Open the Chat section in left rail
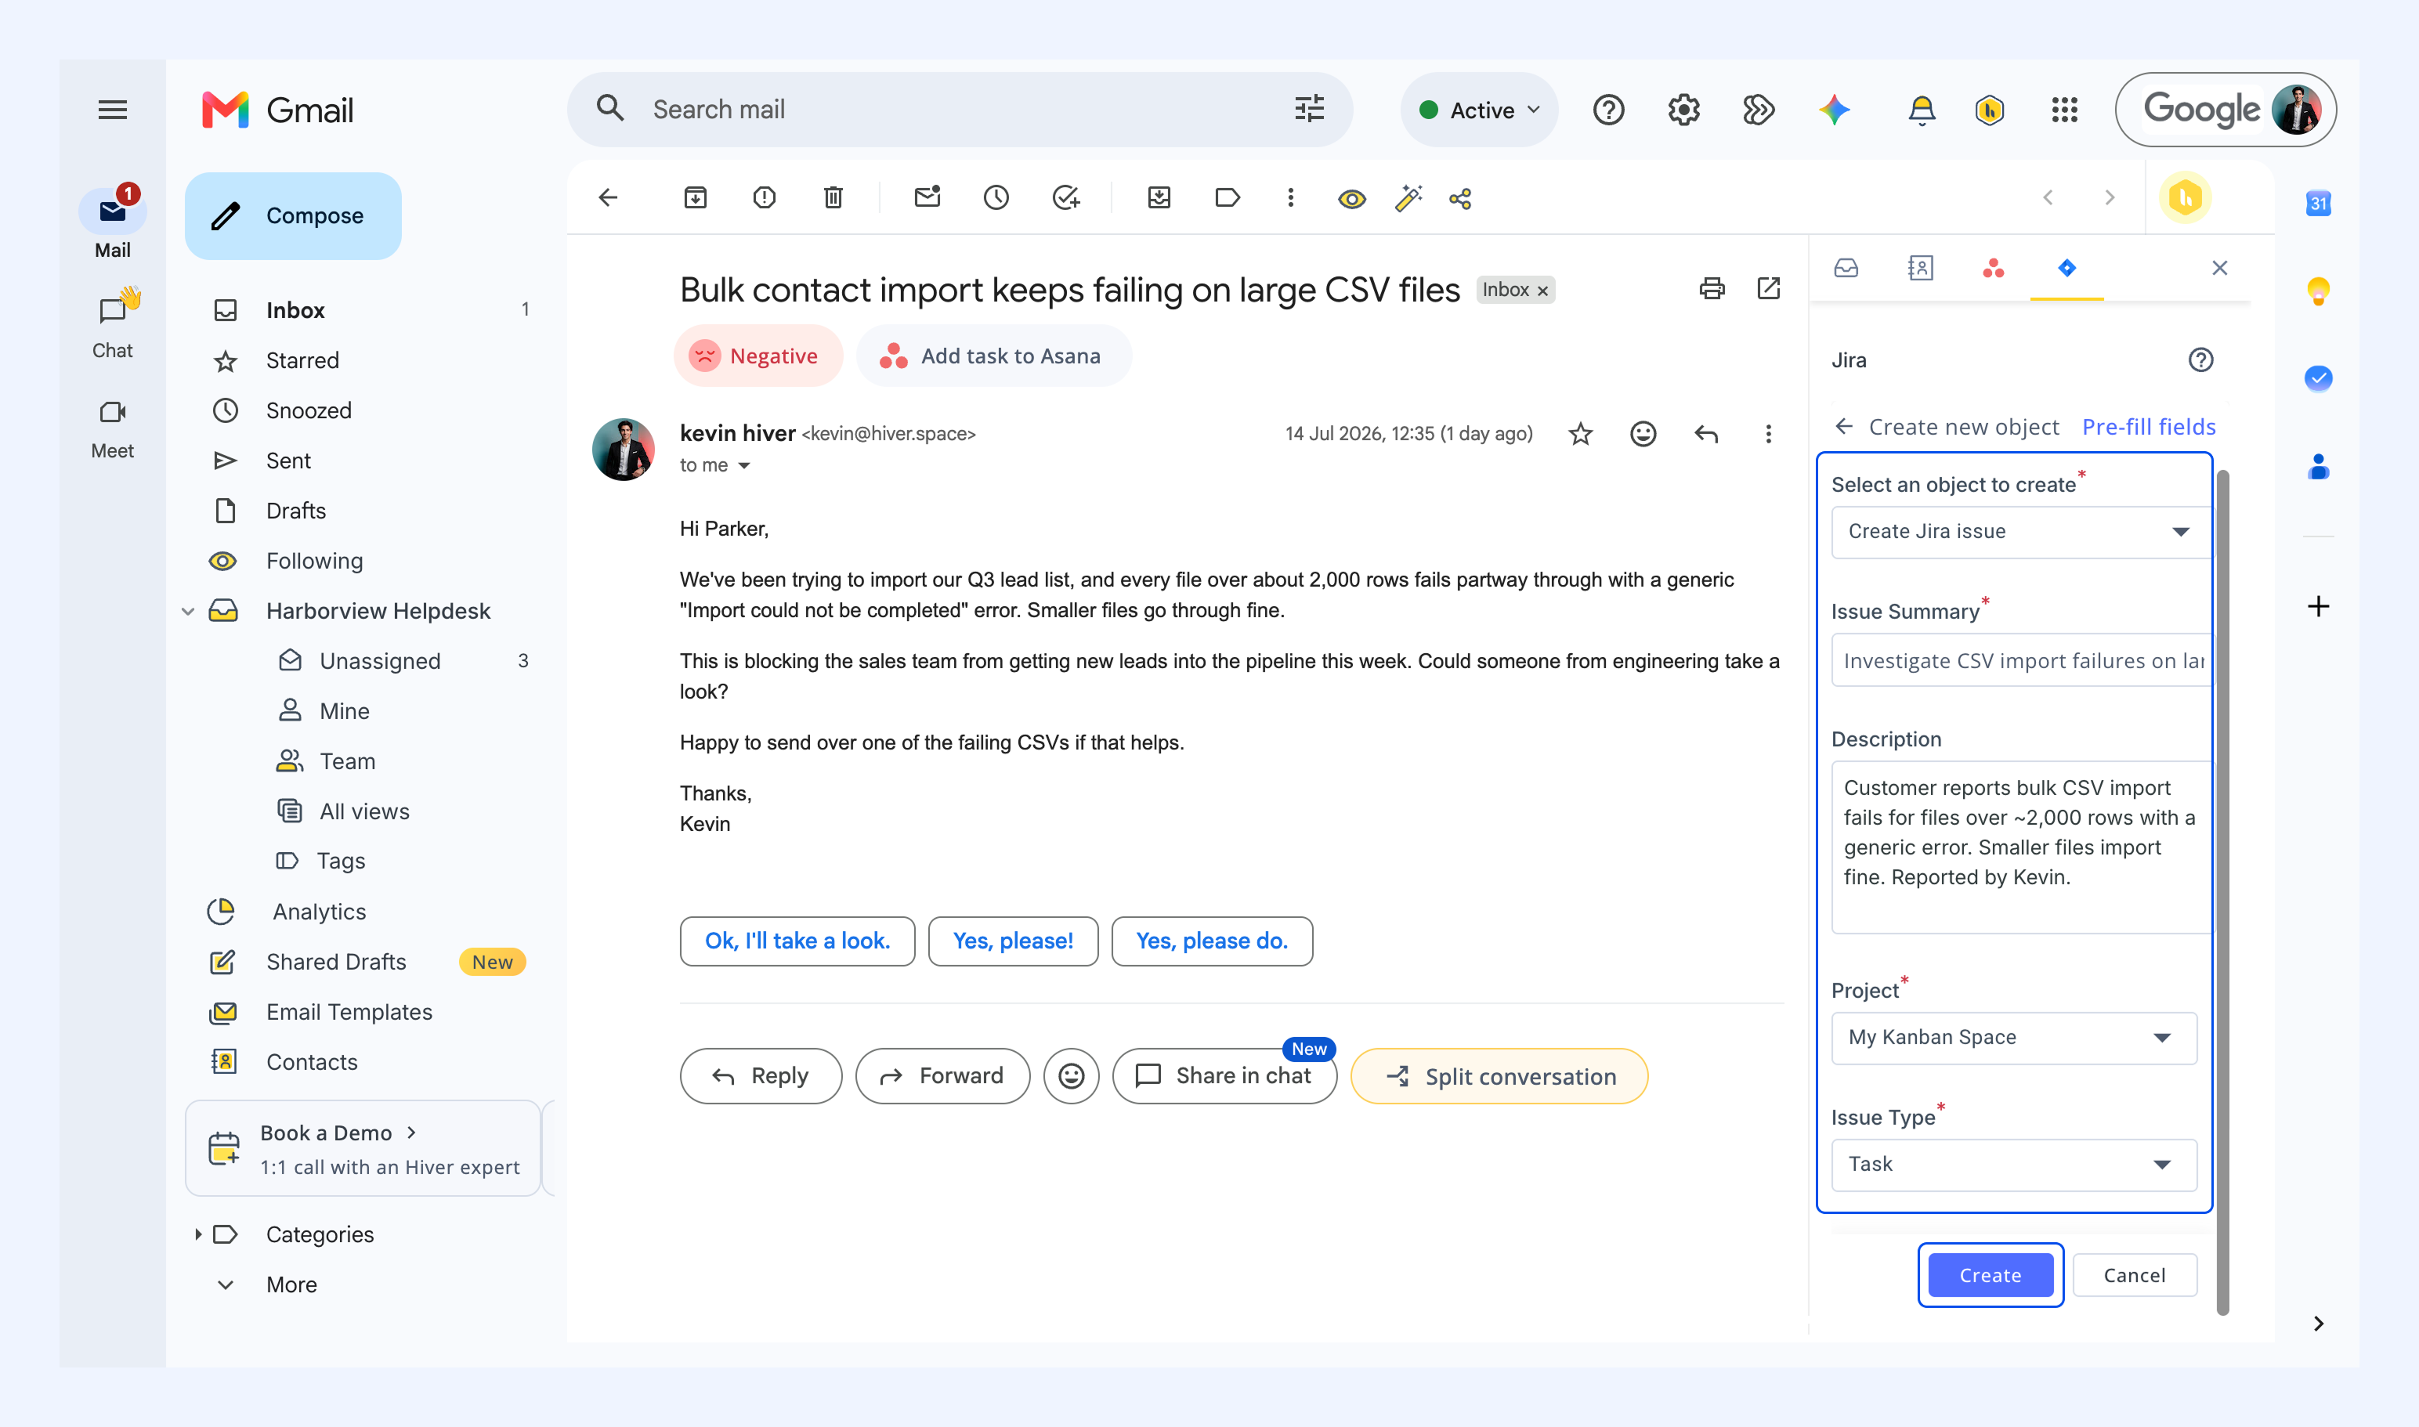The image size is (2419, 1427). 113,324
